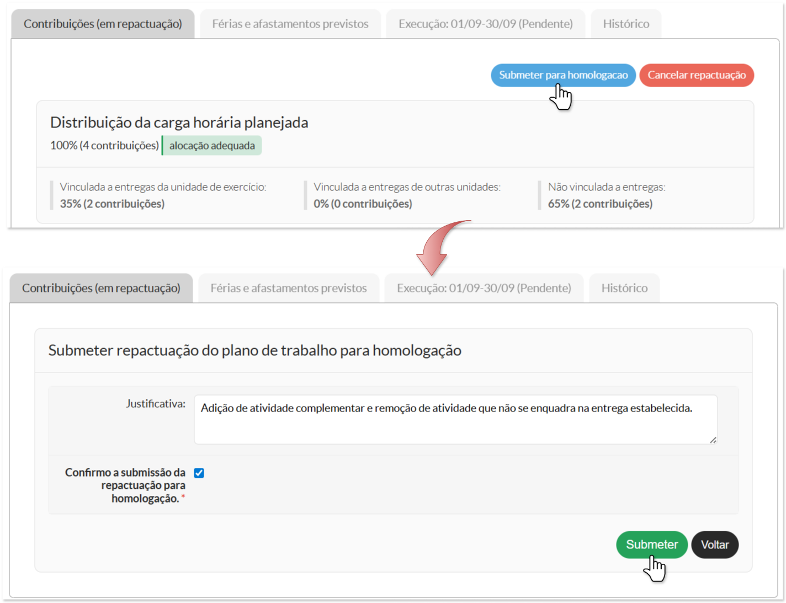Click the '65% (2 contribuições)' not-linked statistic
The image size is (786, 603).
point(600,204)
